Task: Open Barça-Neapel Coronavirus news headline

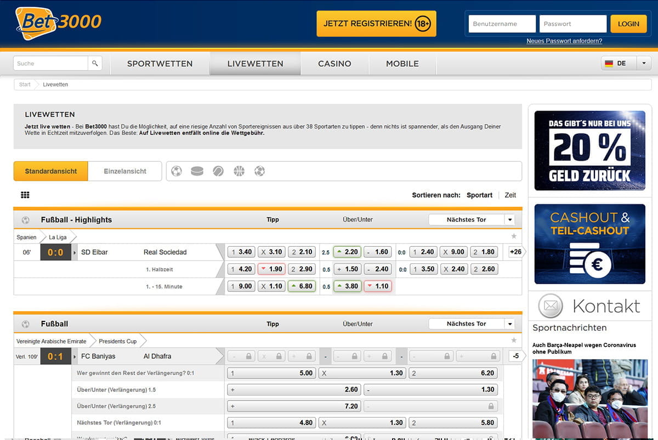Action: (584, 348)
